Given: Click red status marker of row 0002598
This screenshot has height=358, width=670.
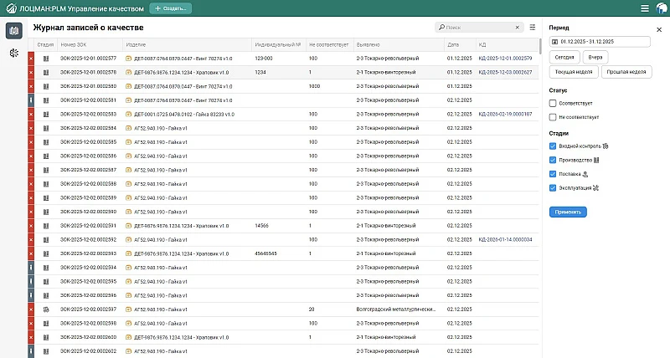Looking at the screenshot, I should [x=31, y=324].
